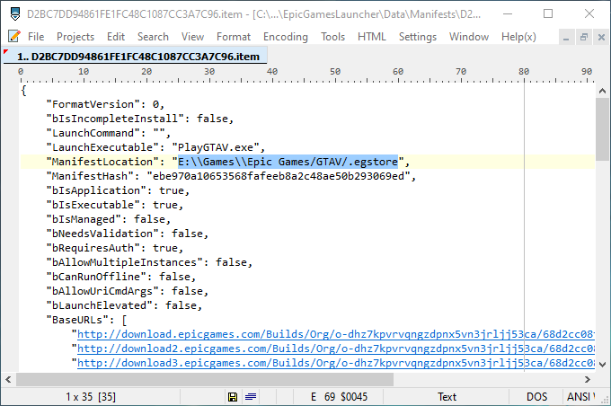Click vertical scrollbar up arrow
This screenshot has height=406, width=611.
tap(602, 91)
